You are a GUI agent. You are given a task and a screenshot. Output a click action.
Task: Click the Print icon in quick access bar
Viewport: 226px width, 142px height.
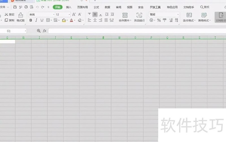[x=26, y=7]
